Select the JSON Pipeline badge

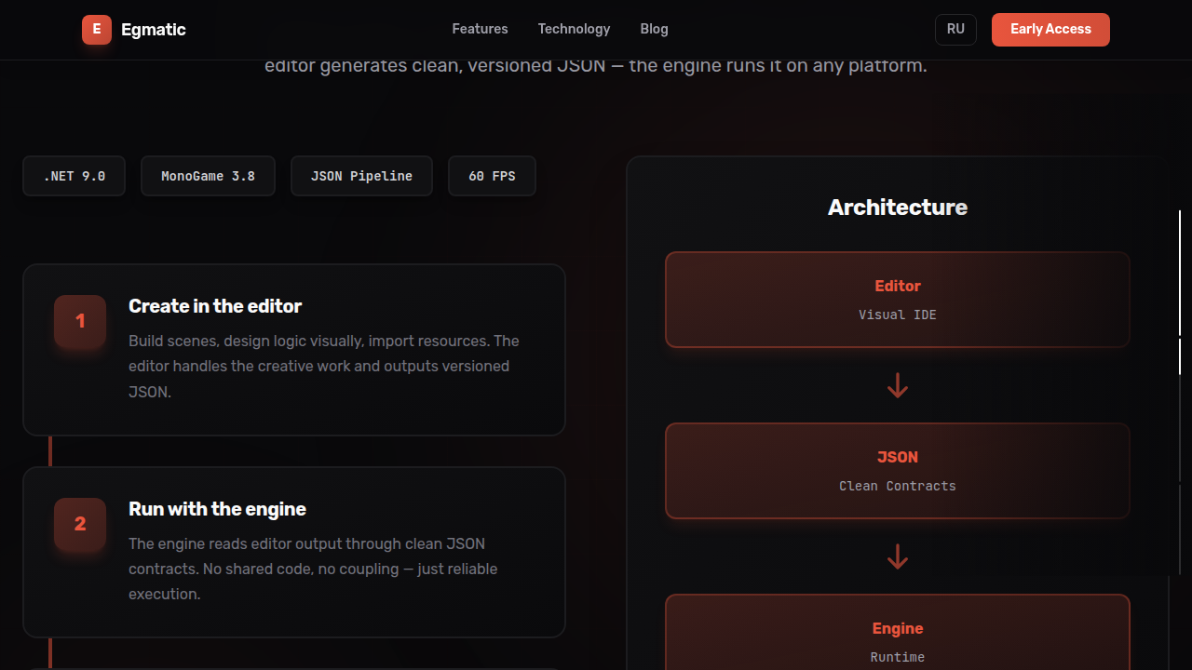pyautogui.click(x=361, y=176)
